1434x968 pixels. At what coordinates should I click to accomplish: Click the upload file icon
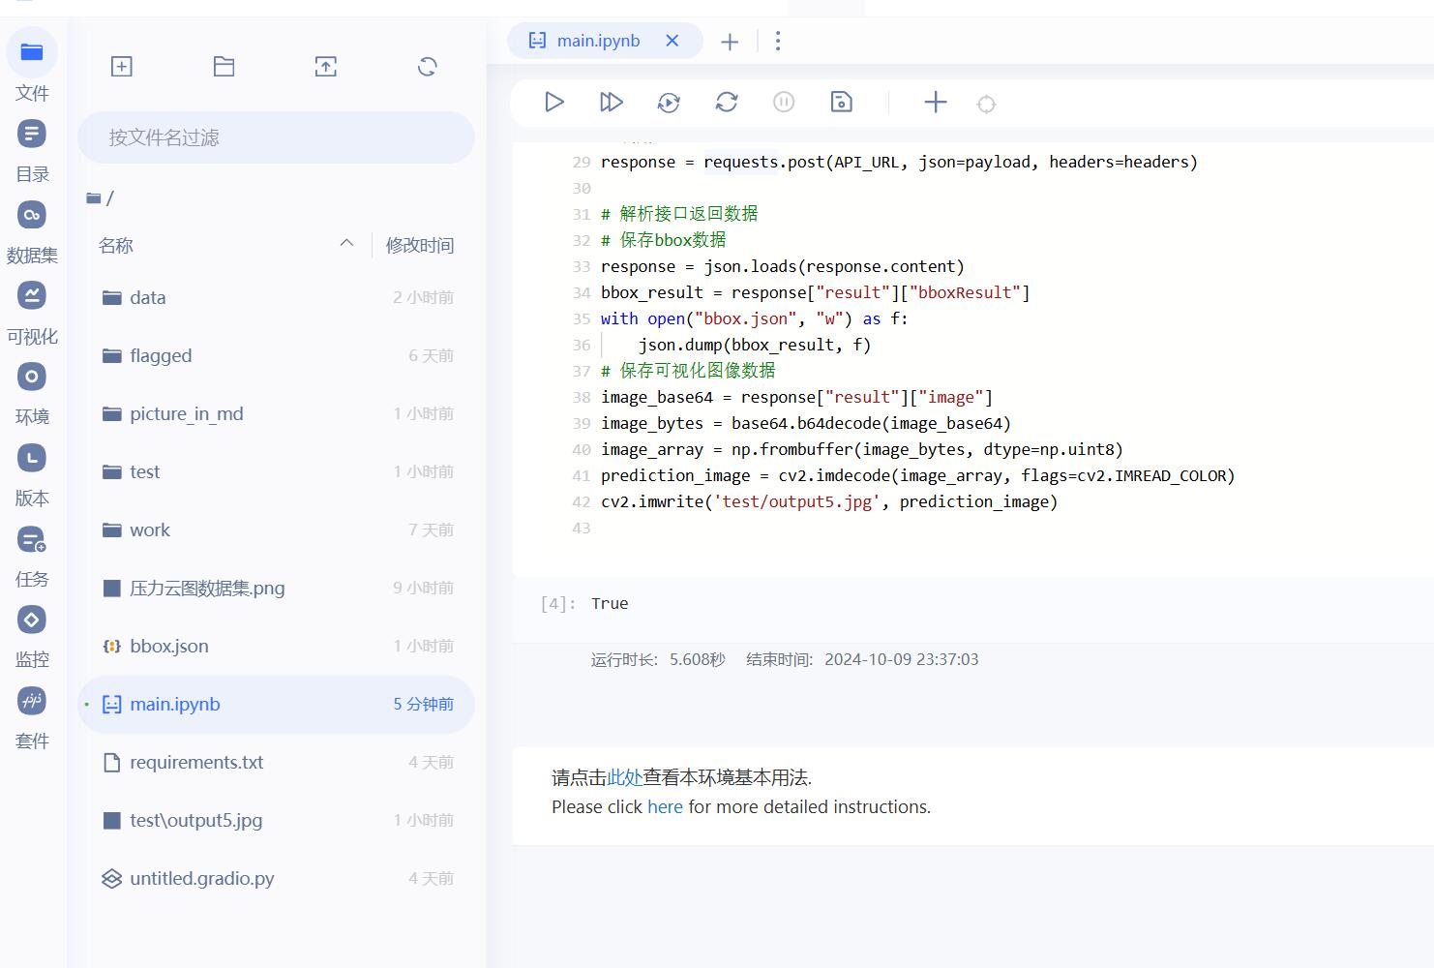325,67
